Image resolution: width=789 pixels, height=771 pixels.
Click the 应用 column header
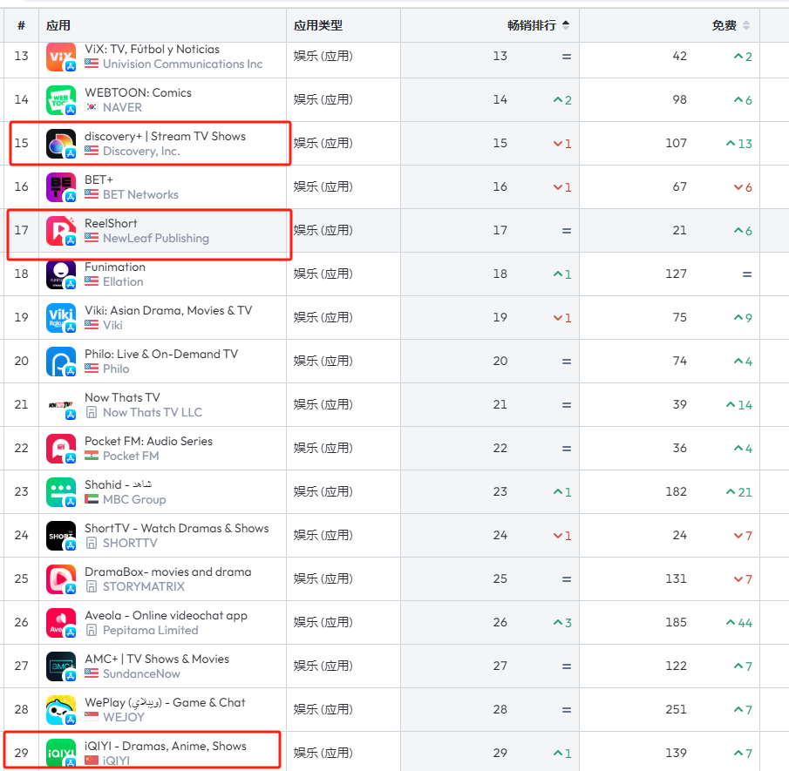click(x=58, y=25)
